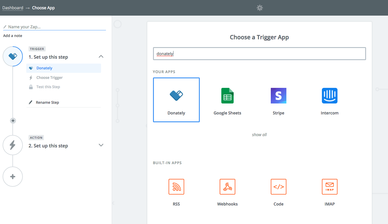Open the Webhooks built-in app icon
The height and width of the screenshot is (224, 388).
pos(227,187)
